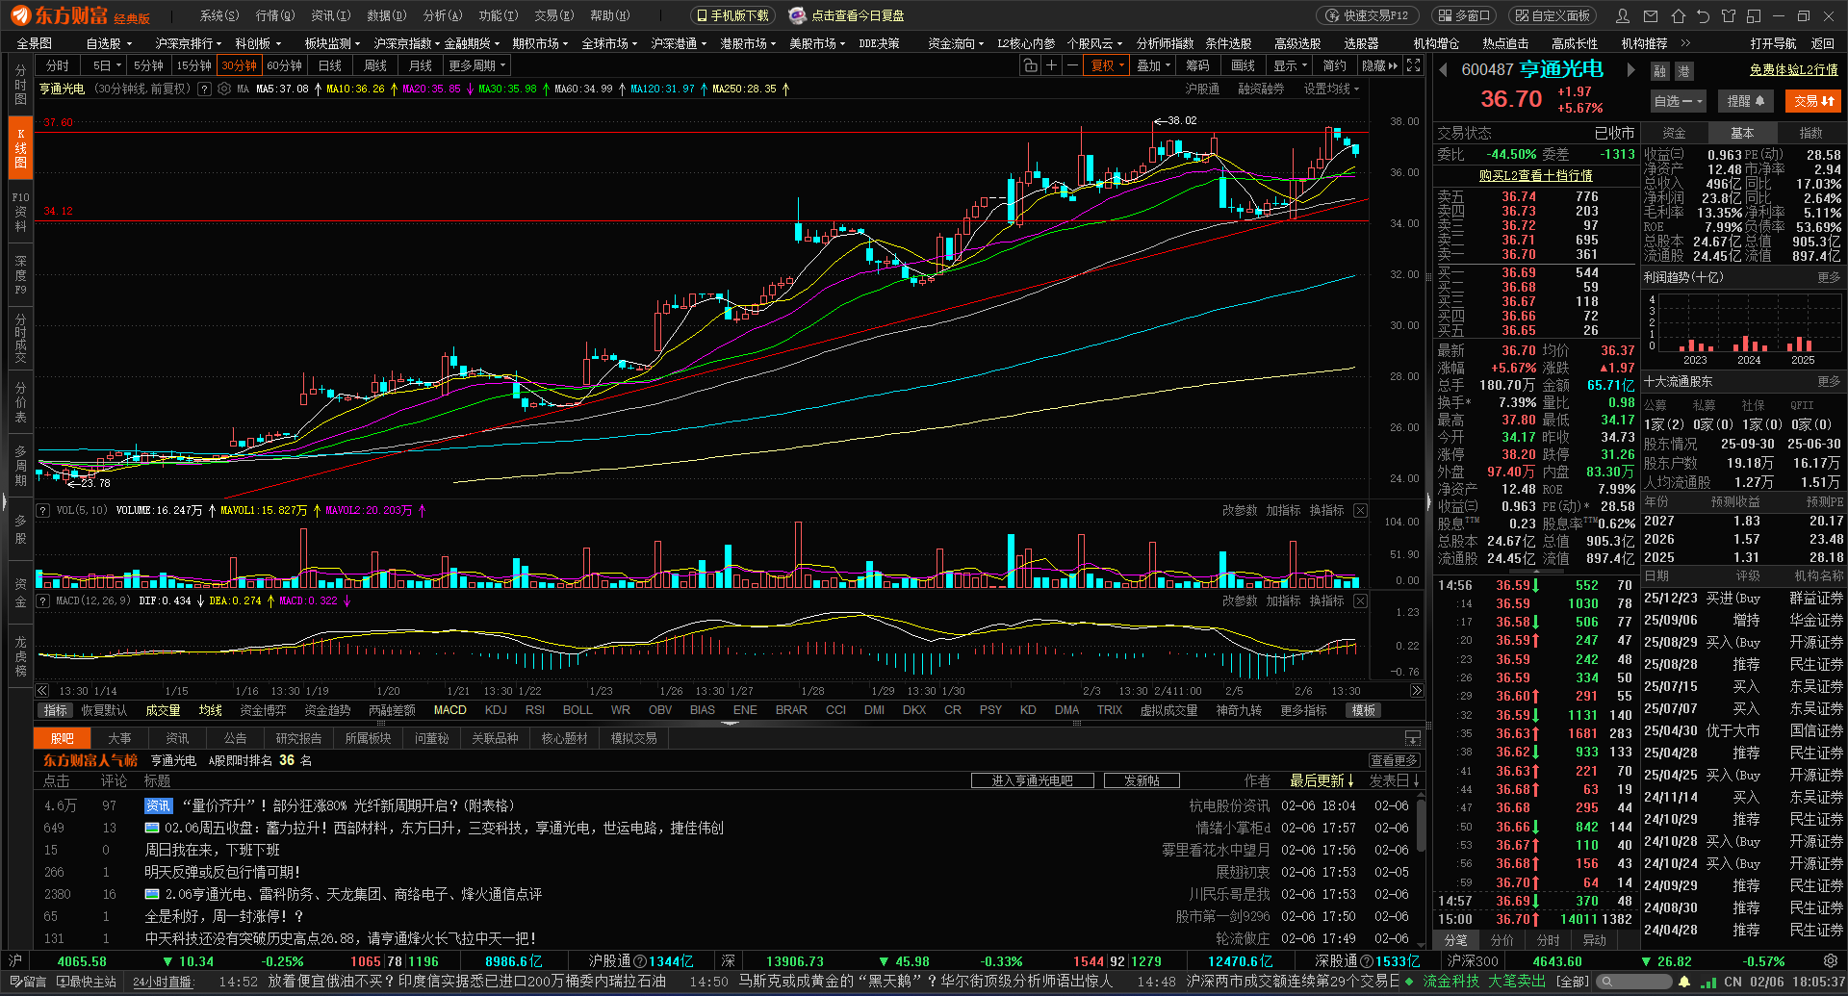Toggle 画线 drawing tools
The image size is (1848, 996).
(1243, 65)
